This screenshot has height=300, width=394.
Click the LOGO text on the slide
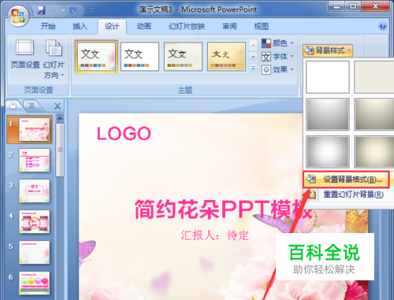pos(124,133)
